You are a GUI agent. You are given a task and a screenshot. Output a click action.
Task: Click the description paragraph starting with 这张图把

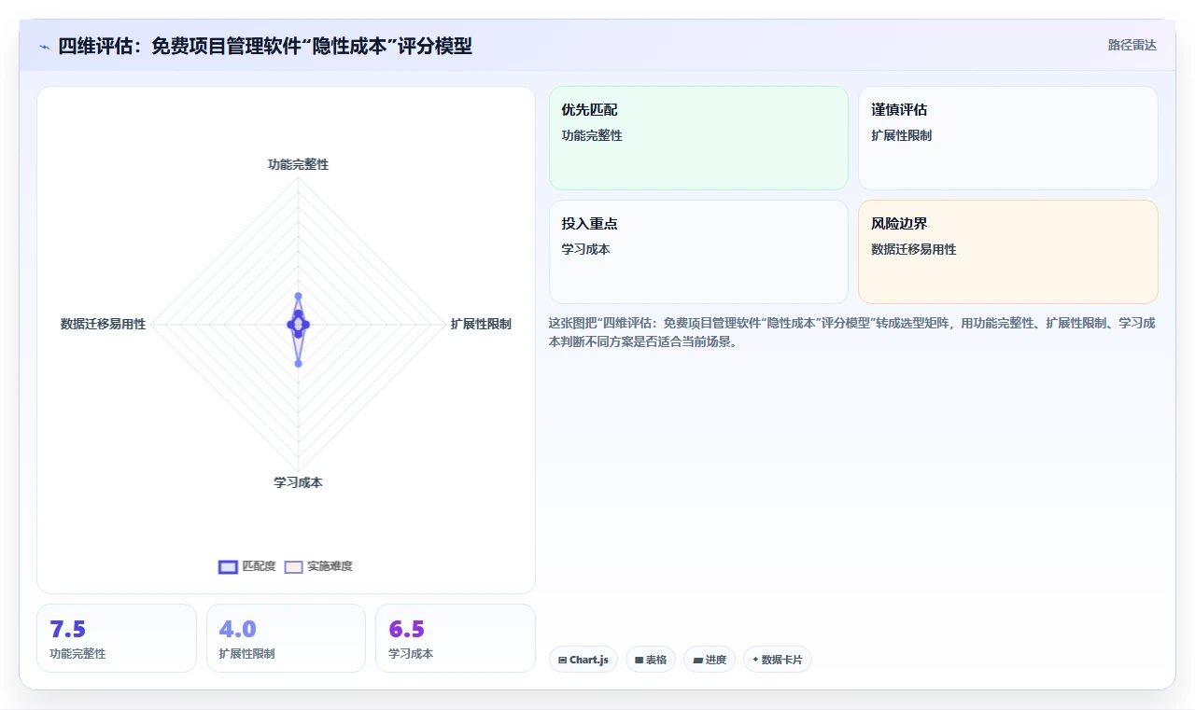853,332
